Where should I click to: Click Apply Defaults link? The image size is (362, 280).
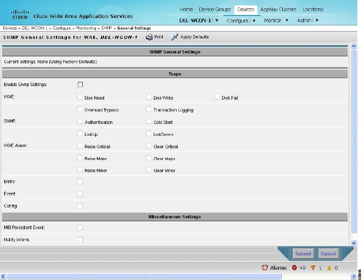pos(194,37)
